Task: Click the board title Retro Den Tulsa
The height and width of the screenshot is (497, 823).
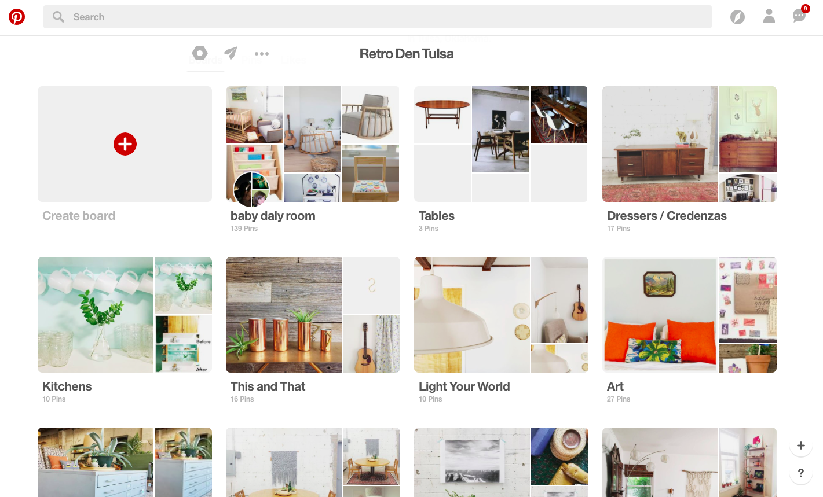Action: 407,53
